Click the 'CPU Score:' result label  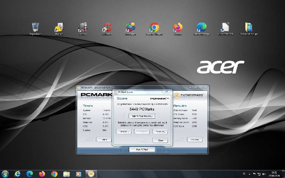[x=179, y=114]
